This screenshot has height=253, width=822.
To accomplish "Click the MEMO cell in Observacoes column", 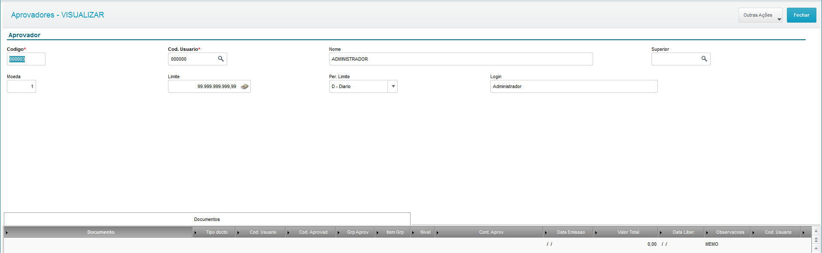I will [712, 244].
